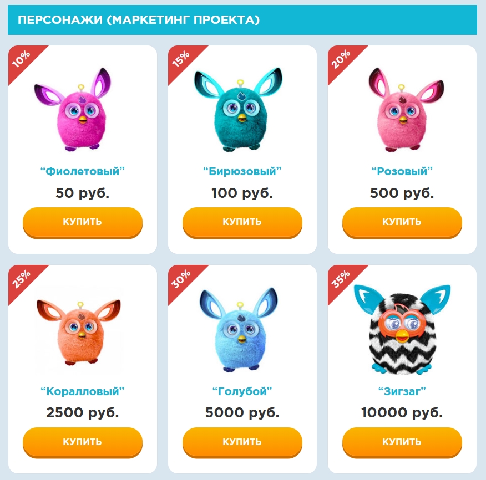Click the 25% corner ribbon badge
The width and height of the screenshot is (486, 480).
click(x=22, y=279)
